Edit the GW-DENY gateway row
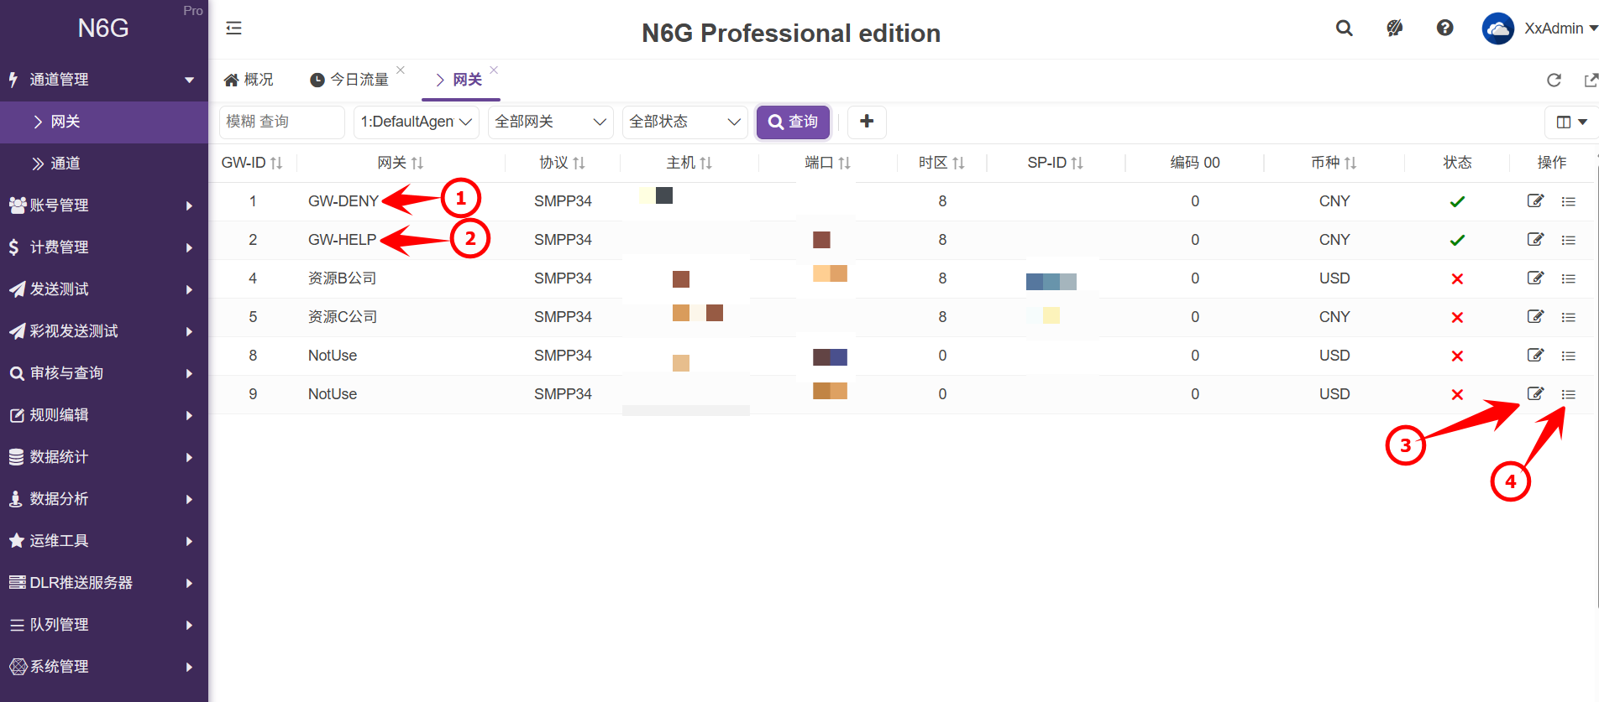1599x702 pixels. 1535,201
